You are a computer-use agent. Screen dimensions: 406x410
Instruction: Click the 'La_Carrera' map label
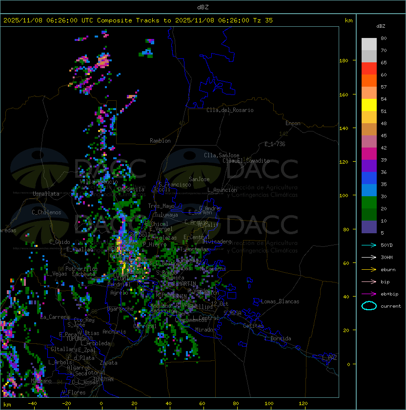point(55,317)
